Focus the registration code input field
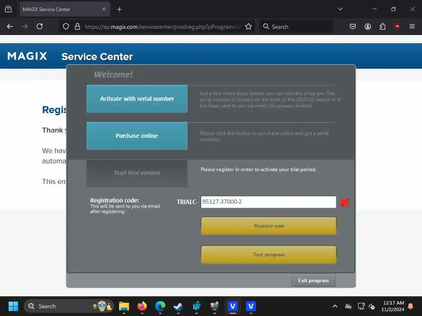Image resolution: width=422 pixels, height=316 pixels. point(268,202)
